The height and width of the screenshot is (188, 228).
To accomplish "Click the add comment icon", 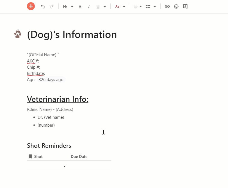I will tap(185, 6).
